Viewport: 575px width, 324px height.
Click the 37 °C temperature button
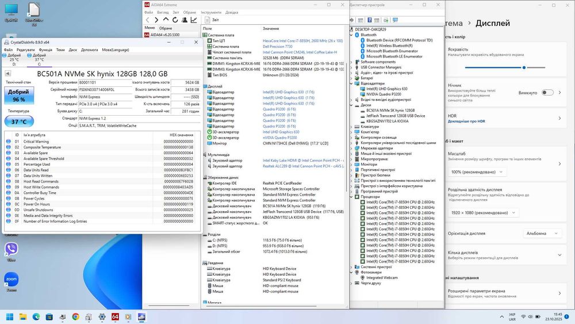(19, 121)
